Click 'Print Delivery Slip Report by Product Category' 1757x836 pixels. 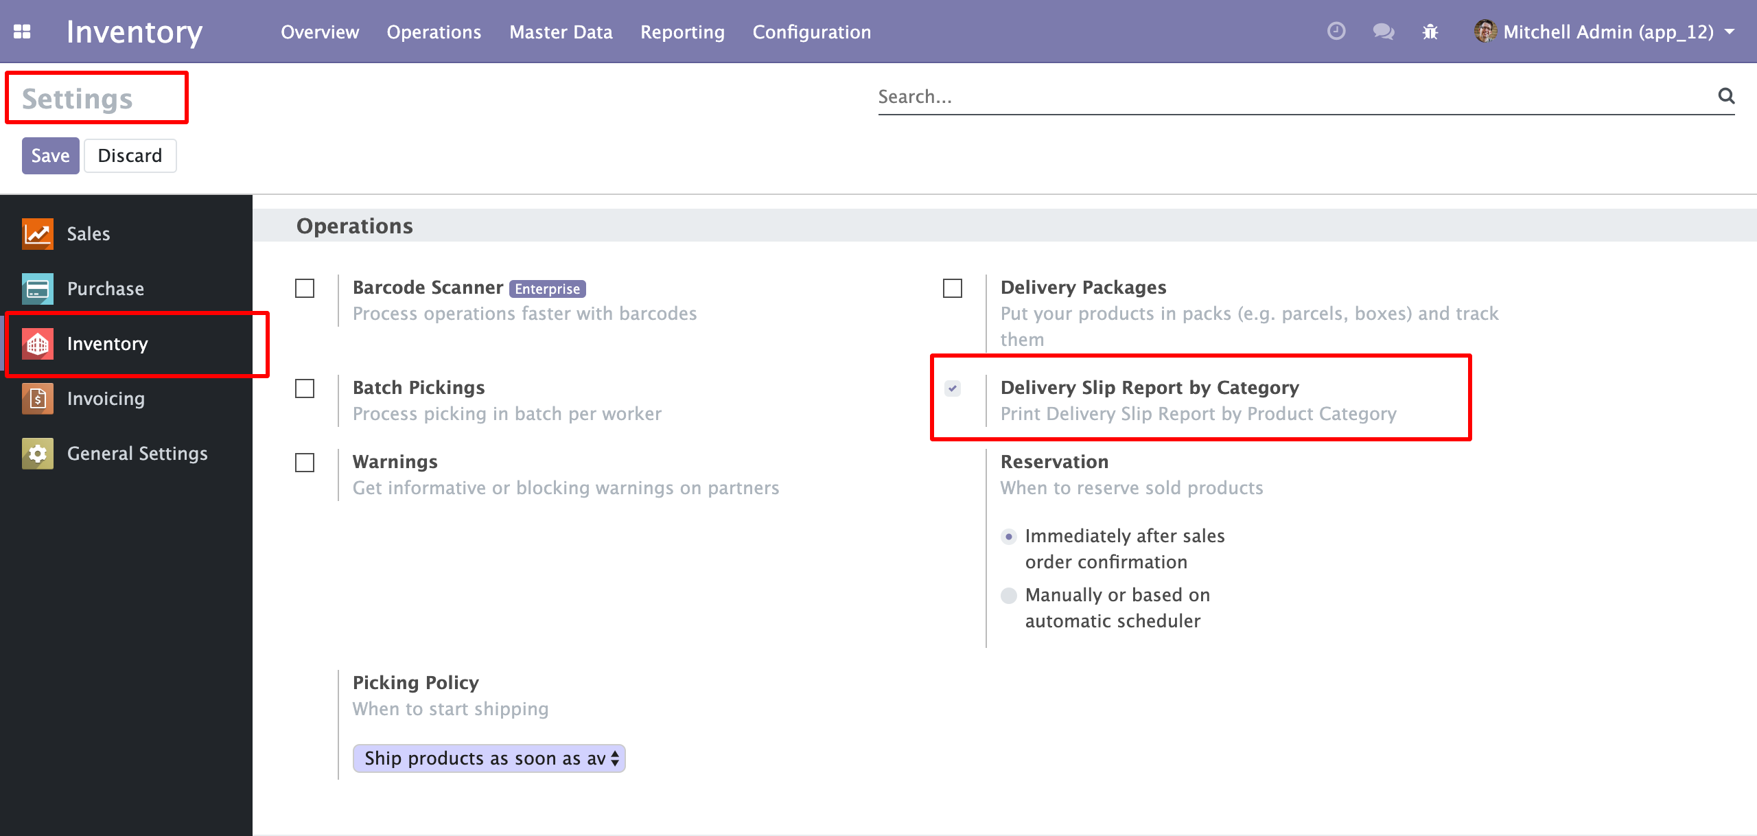click(1199, 414)
